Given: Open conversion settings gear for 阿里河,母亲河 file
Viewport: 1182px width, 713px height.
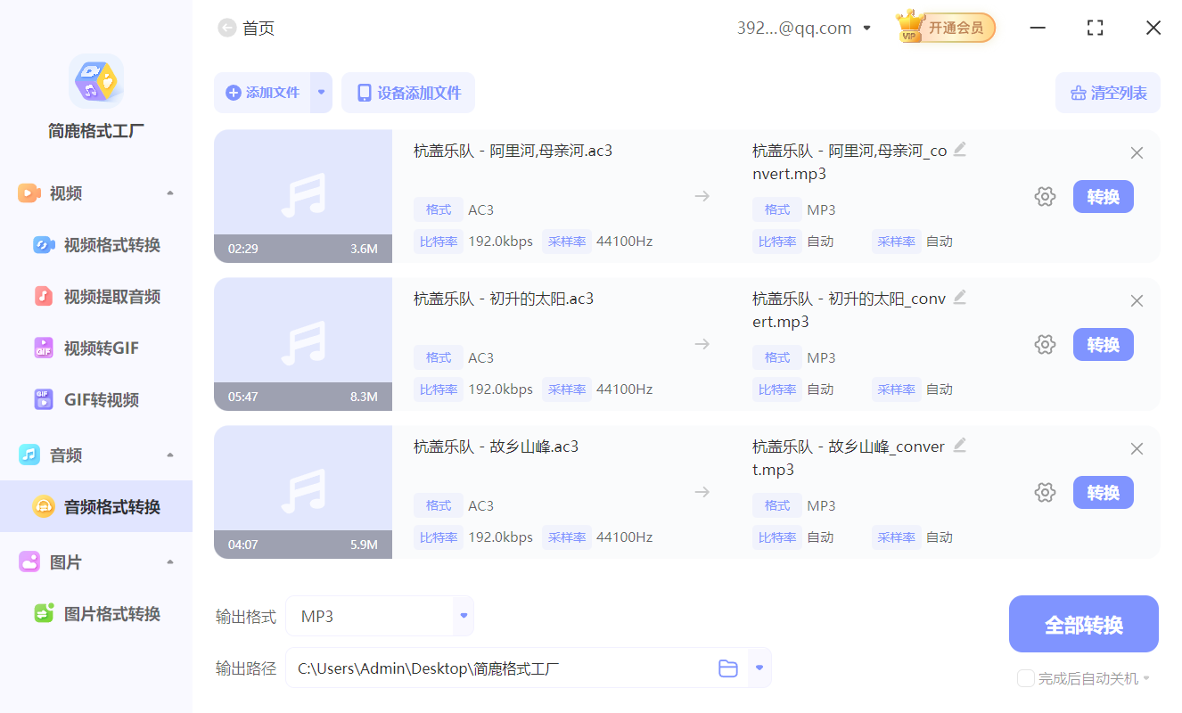Looking at the screenshot, I should point(1045,196).
